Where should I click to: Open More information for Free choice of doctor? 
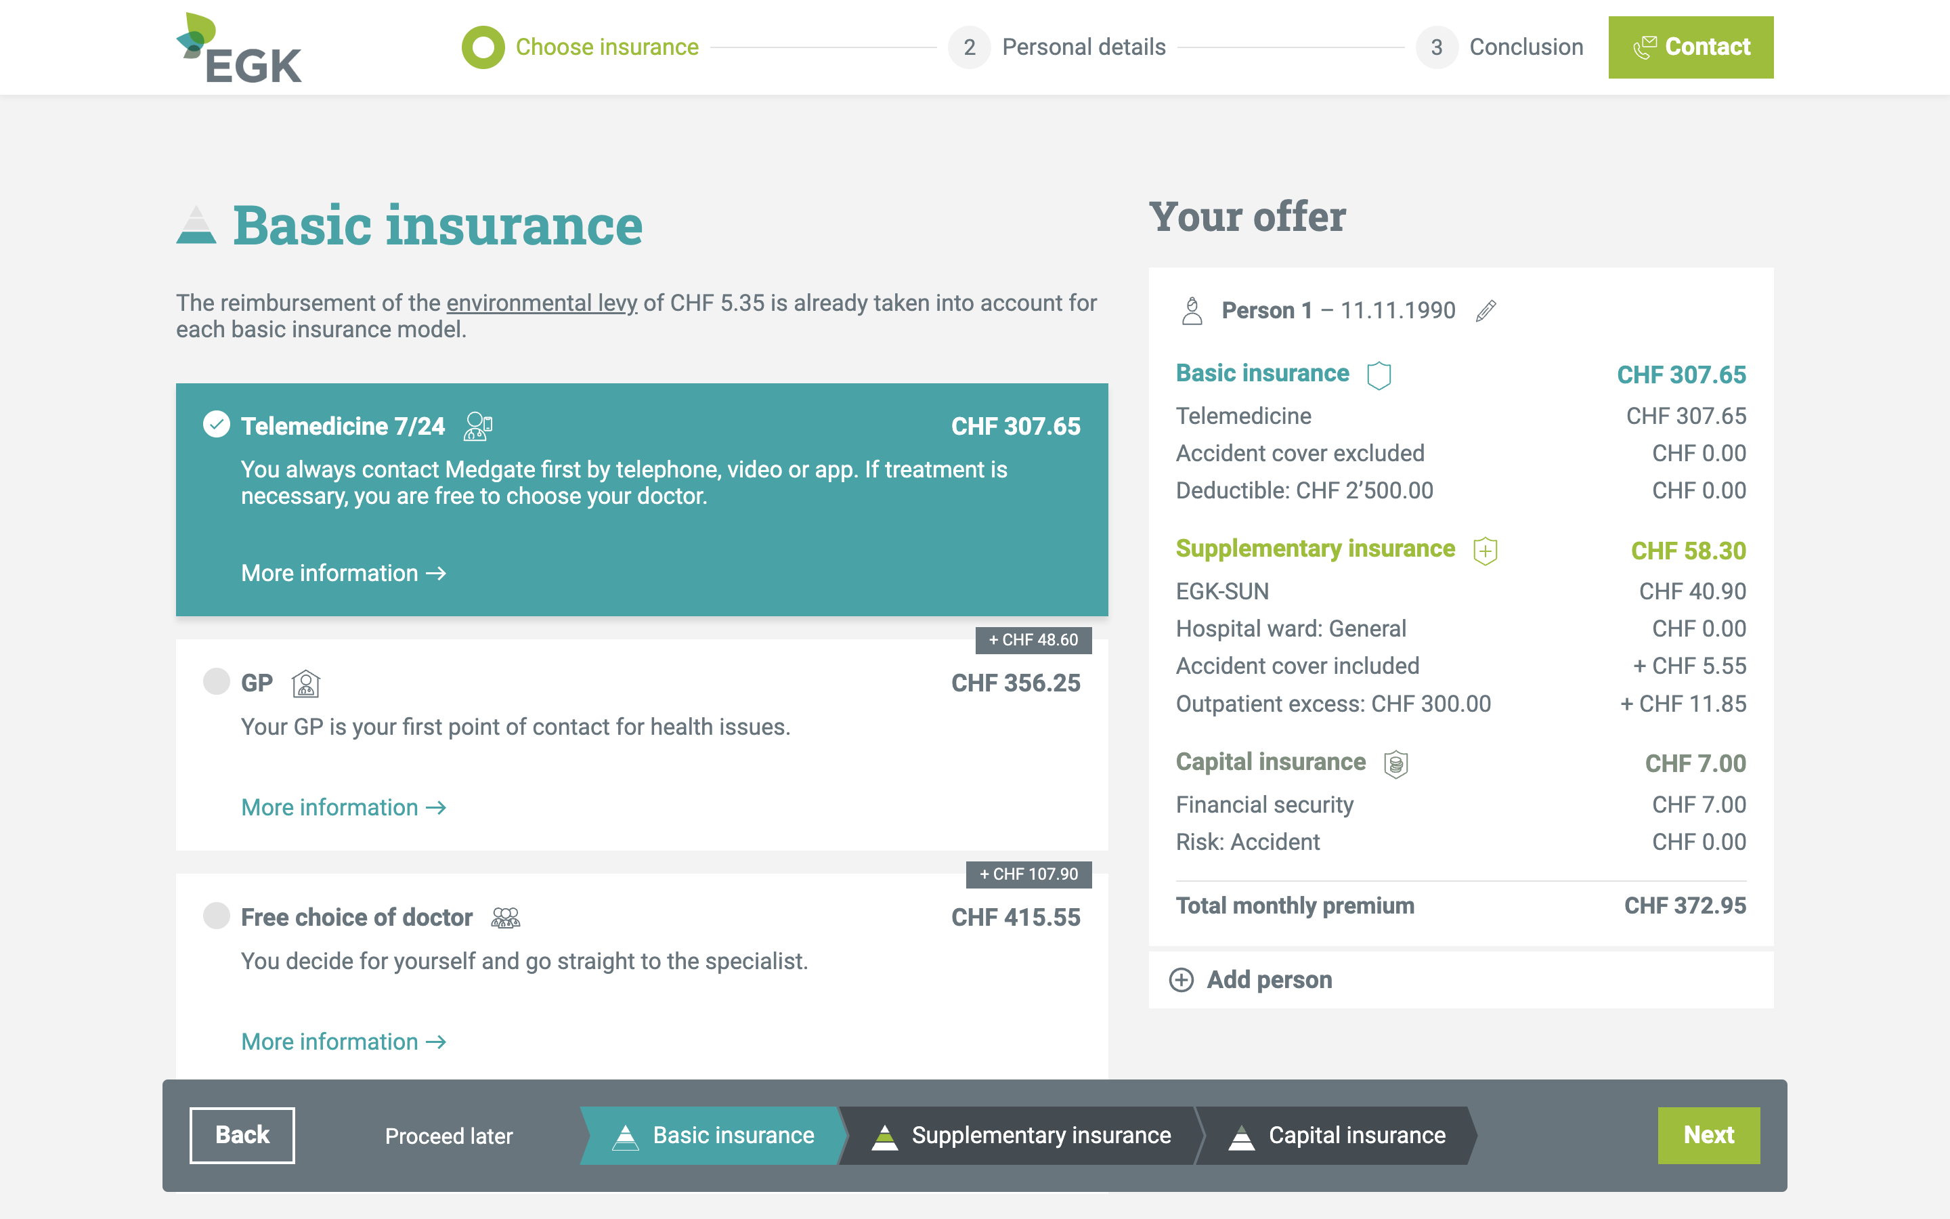click(x=343, y=1042)
